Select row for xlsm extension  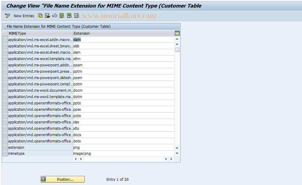point(5,52)
